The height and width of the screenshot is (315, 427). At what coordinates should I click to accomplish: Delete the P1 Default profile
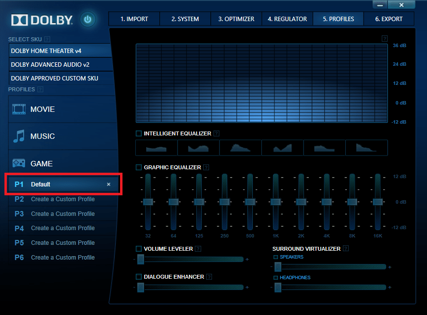click(108, 184)
